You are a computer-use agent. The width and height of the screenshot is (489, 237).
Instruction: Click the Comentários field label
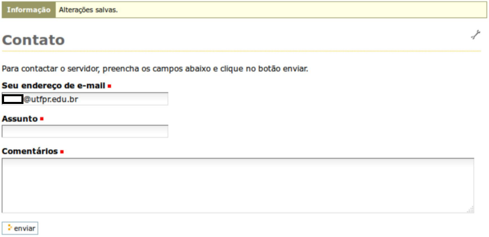30,151
